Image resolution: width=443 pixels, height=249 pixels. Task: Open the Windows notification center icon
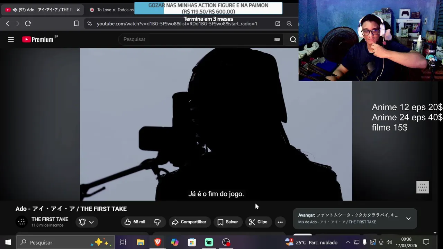(426, 242)
